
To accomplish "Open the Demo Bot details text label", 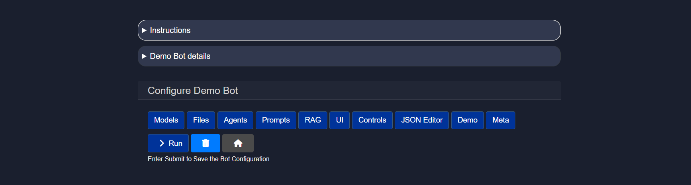I will pos(180,56).
